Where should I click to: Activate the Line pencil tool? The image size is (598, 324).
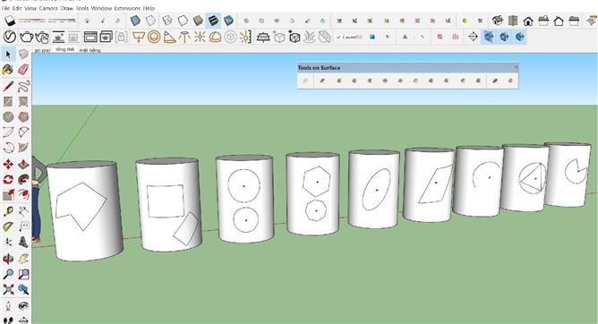tap(8, 86)
